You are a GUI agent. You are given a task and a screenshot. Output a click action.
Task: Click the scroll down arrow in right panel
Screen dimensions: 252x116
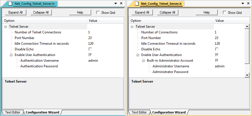[247, 75]
